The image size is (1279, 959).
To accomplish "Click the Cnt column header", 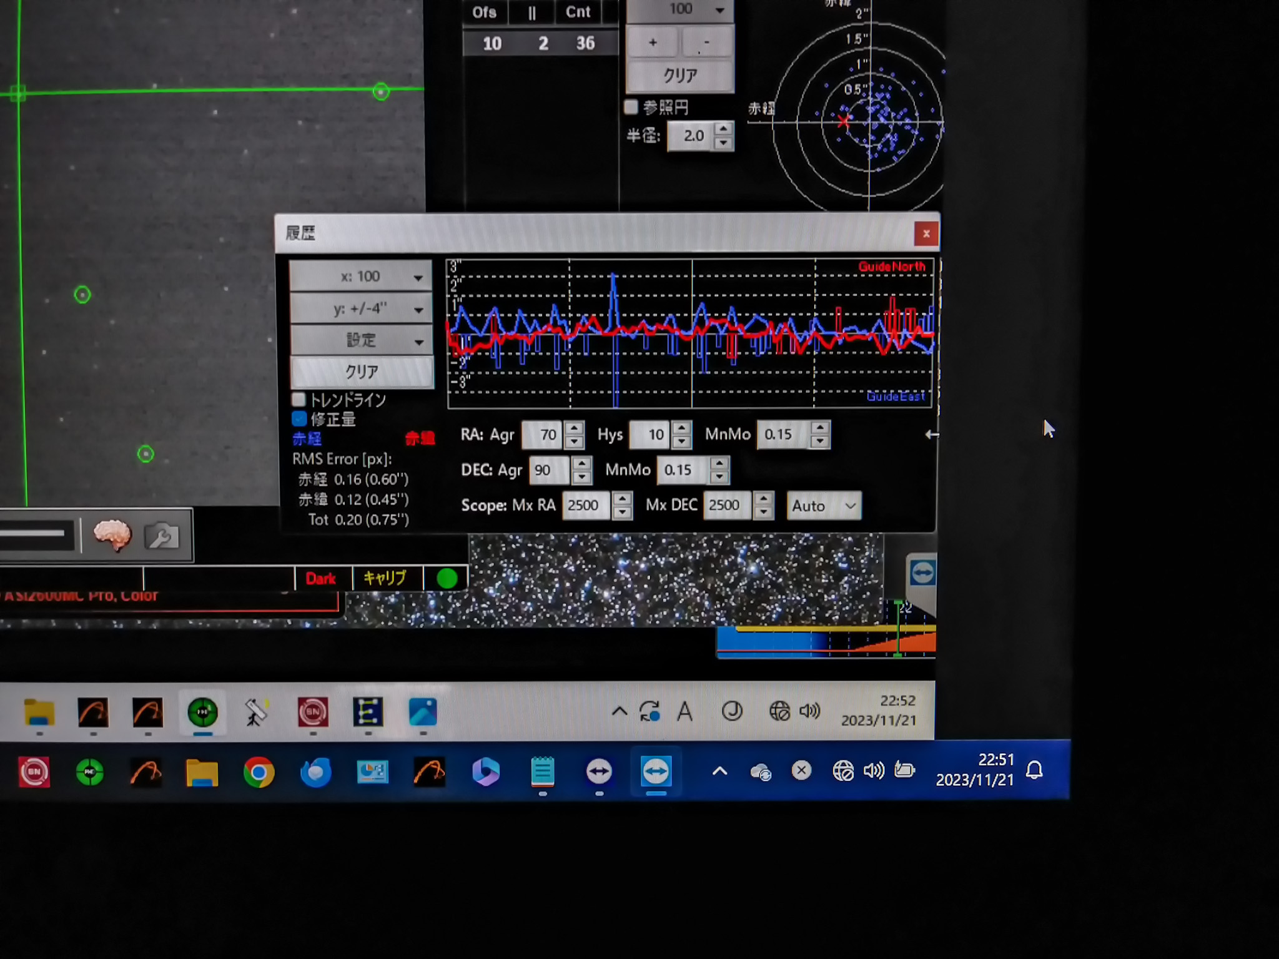I will click(578, 12).
